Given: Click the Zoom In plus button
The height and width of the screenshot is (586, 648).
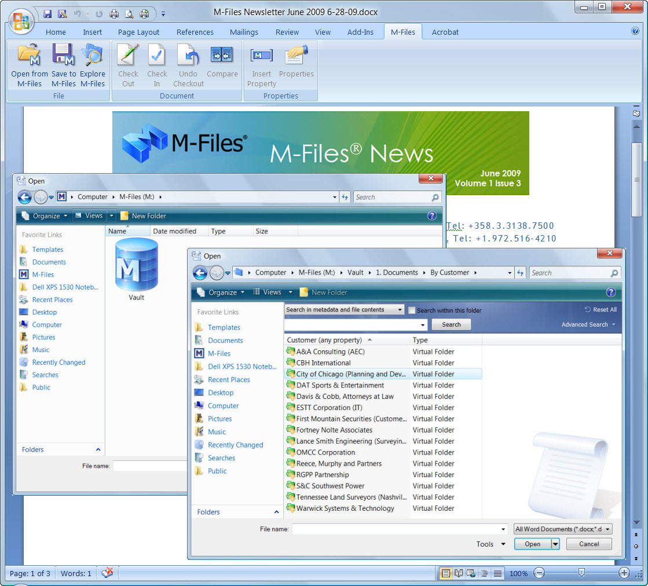Looking at the screenshot, I should click(624, 573).
